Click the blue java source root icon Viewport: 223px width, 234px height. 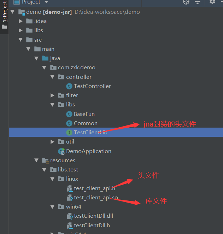click(x=45, y=58)
